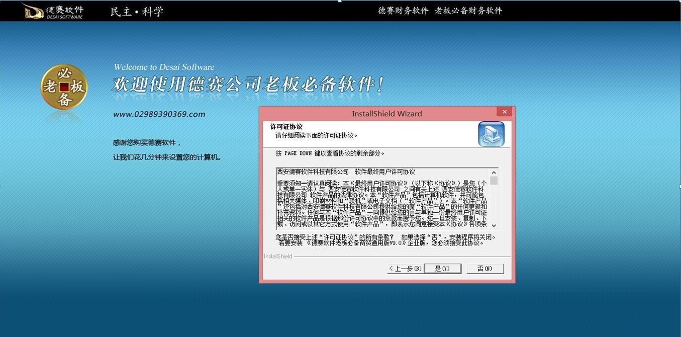
Task: Click the PAGE DOWN hint line
Action: tap(330, 153)
